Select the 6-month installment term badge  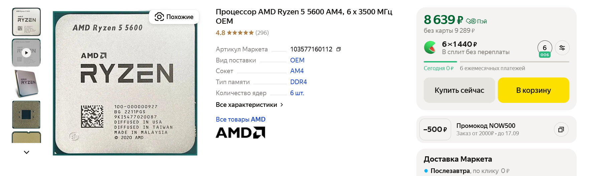coord(545,49)
